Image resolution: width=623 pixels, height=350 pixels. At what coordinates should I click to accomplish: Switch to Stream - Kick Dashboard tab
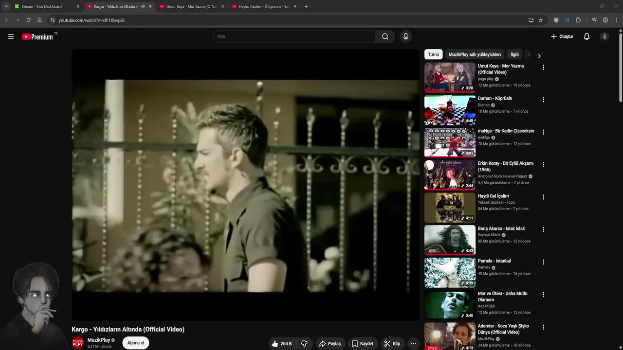(x=47, y=6)
